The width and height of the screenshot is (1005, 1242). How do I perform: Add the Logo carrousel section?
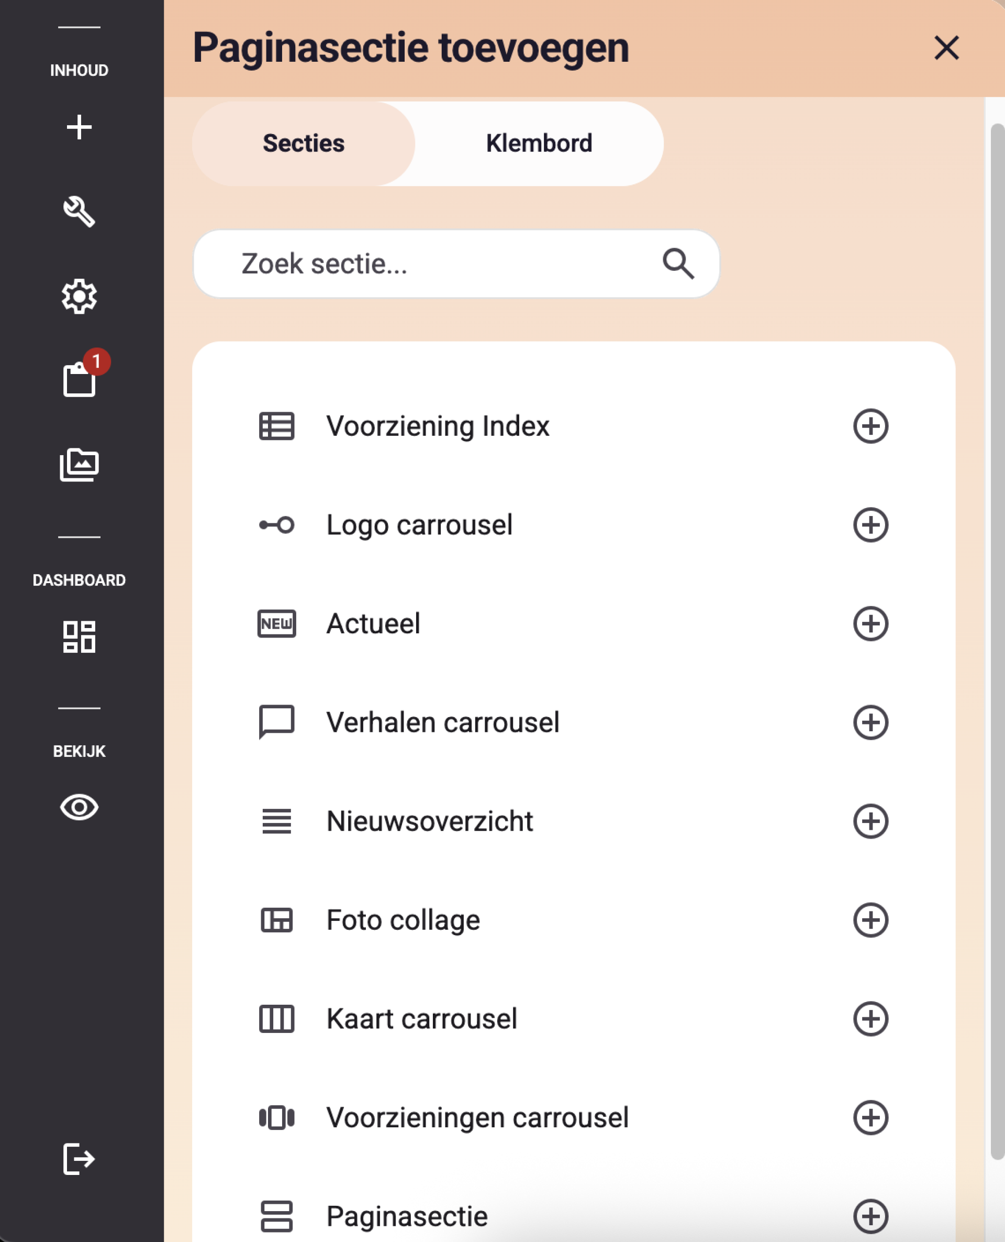pos(870,525)
